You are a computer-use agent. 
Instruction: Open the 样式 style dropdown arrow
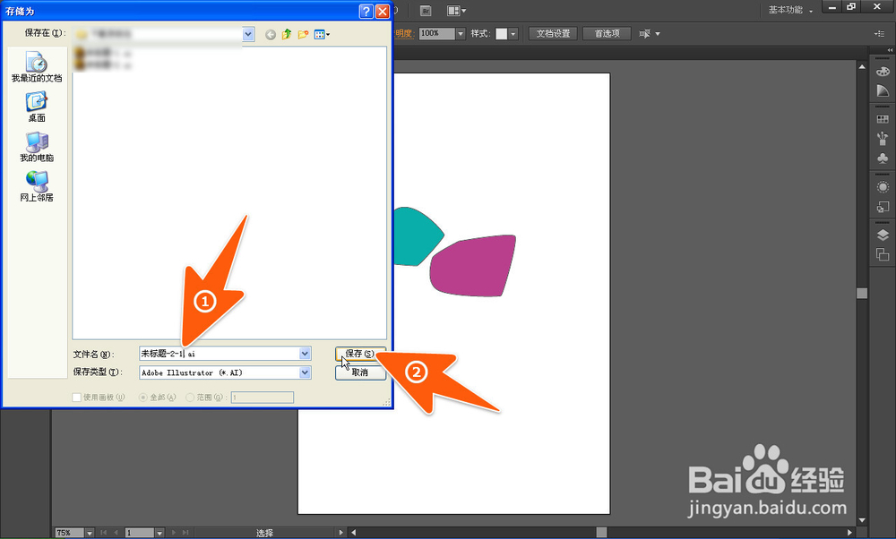pyautogui.click(x=513, y=34)
